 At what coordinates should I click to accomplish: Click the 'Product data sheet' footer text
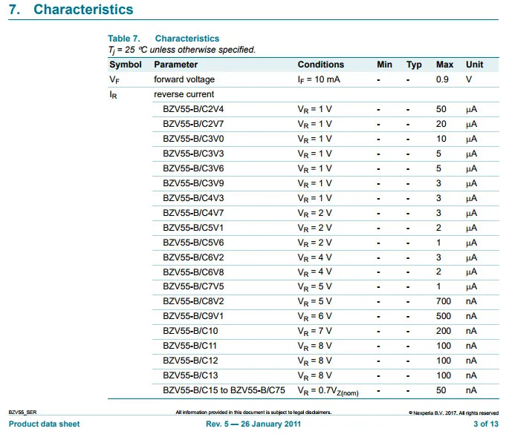click(44, 424)
